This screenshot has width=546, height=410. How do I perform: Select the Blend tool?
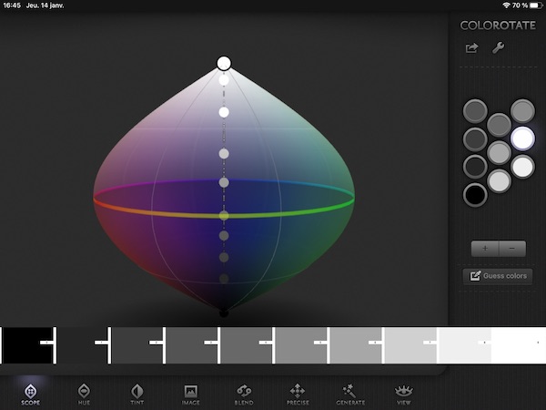point(244,393)
